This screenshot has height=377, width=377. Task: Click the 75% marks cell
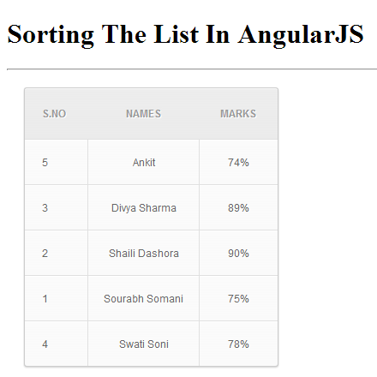click(238, 298)
